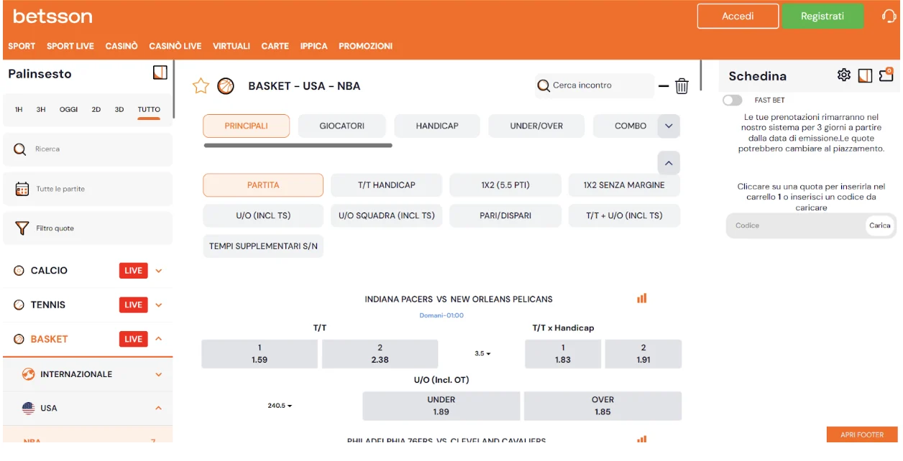Click the headset support icon top right

click(x=889, y=15)
